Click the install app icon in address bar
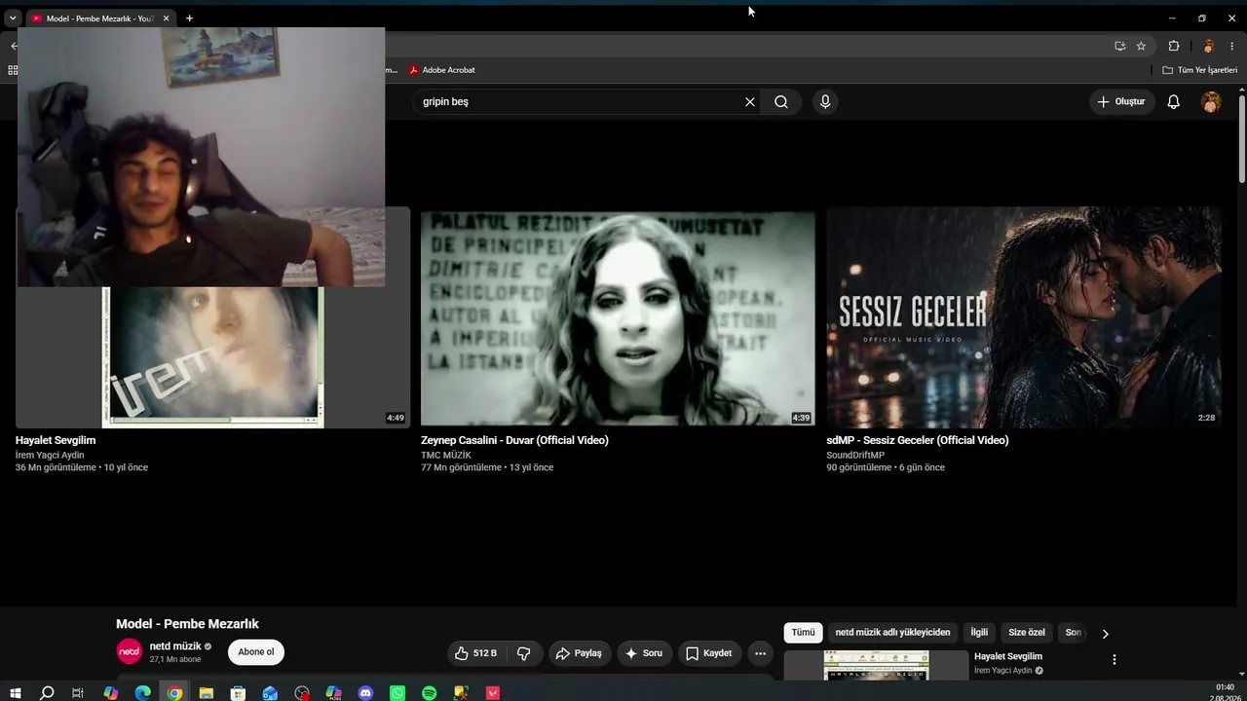This screenshot has height=701, width=1247. click(1120, 46)
